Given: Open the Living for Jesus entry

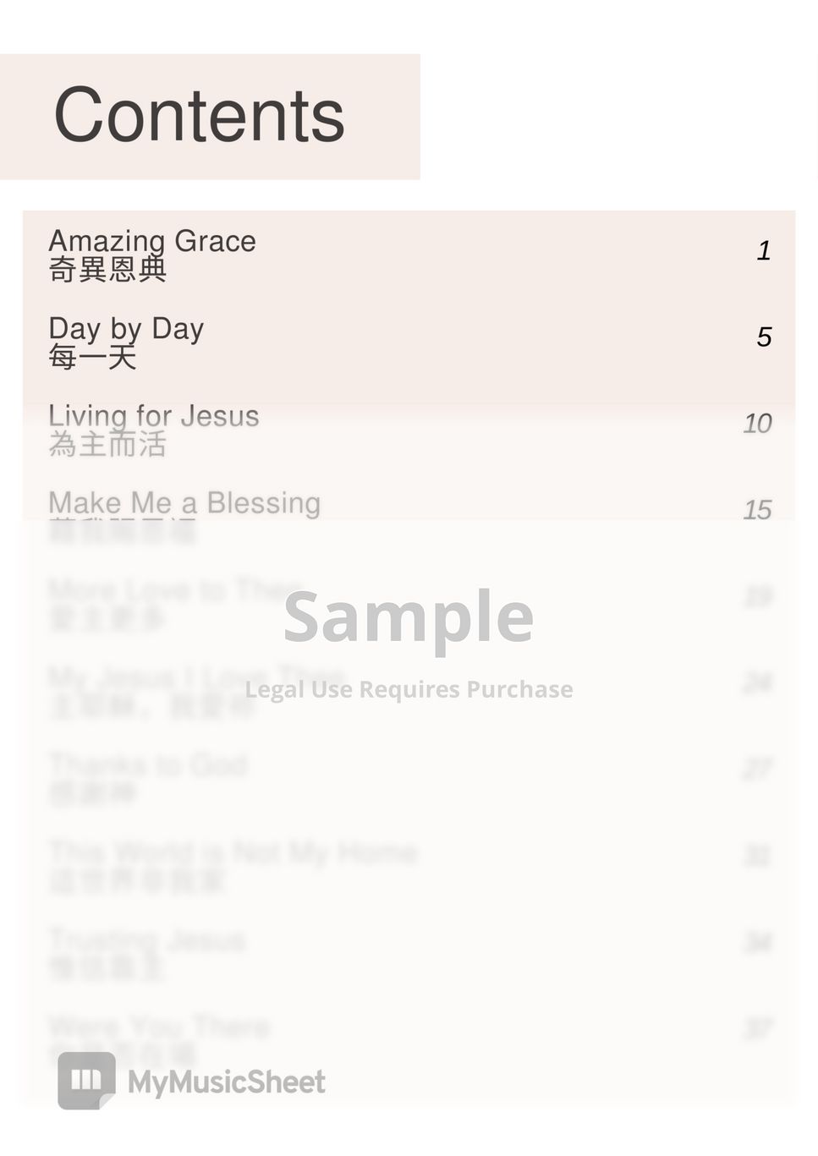Looking at the screenshot, I should pyautogui.click(x=153, y=415).
